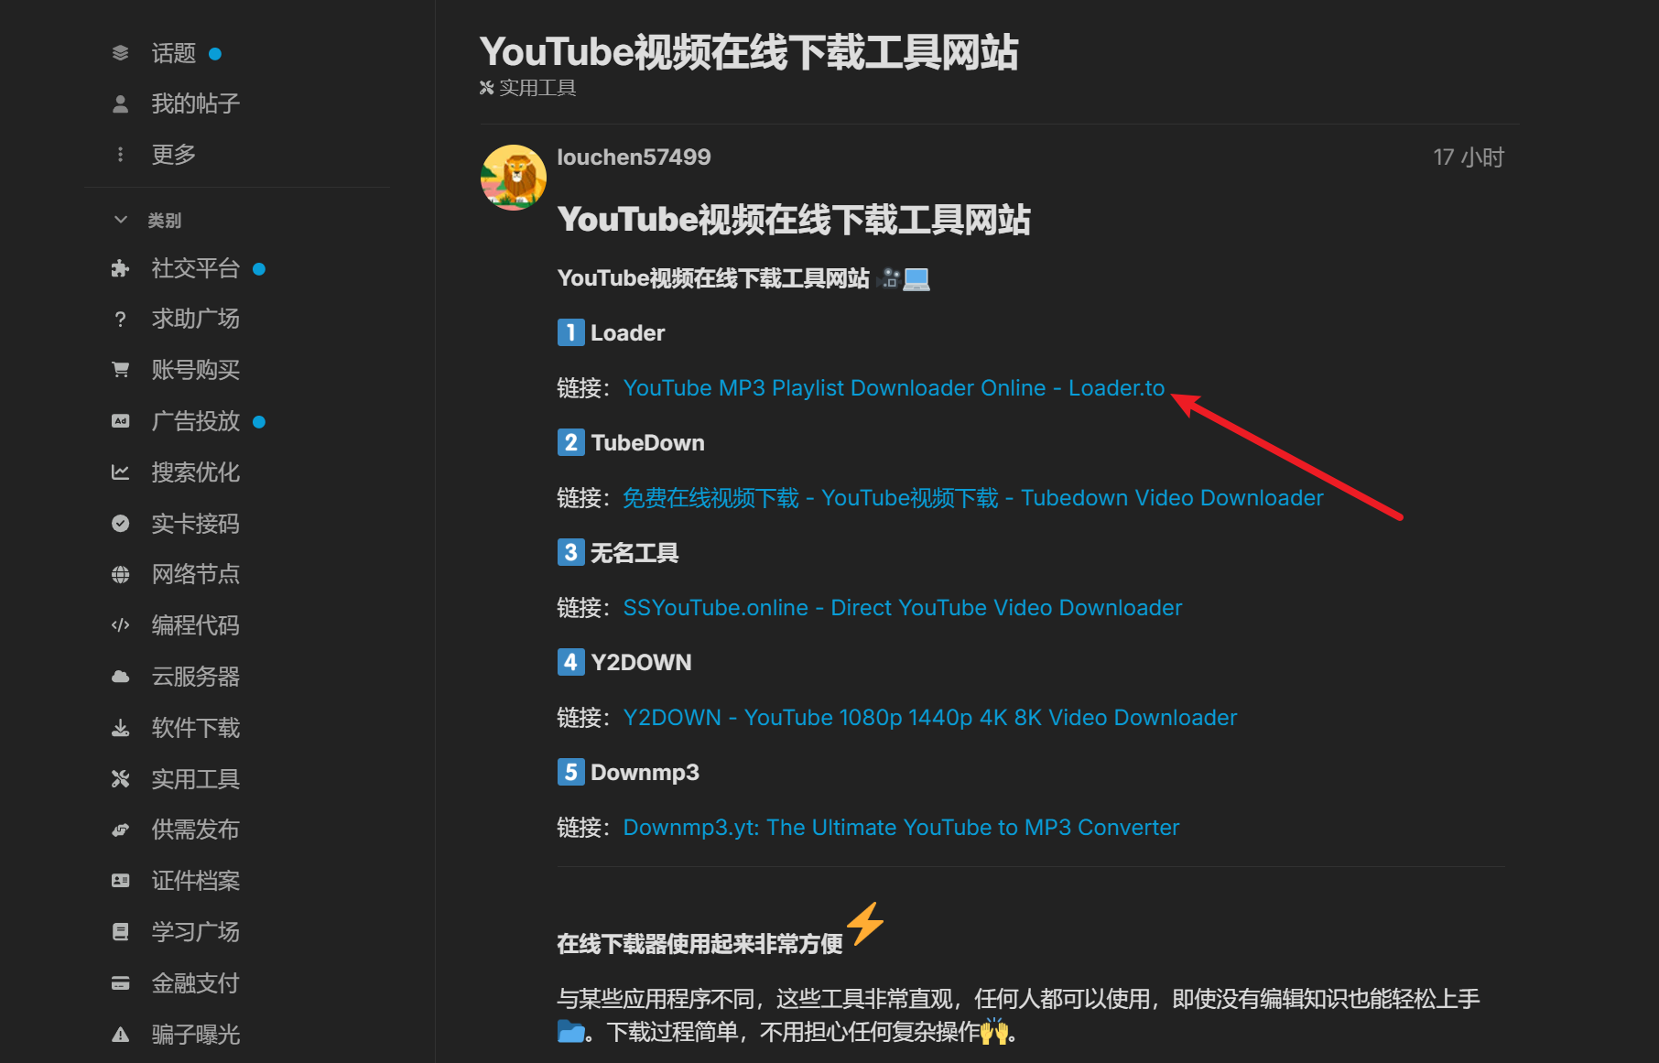Click the 供需发布 handshake icon
The height and width of the screenshot is (1063, 1659).
[120, 830]
